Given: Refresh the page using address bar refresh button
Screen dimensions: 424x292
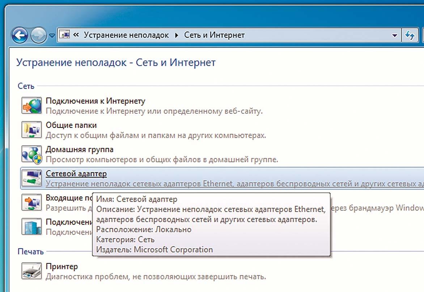Looking at the screenshot, I should 410,35.
